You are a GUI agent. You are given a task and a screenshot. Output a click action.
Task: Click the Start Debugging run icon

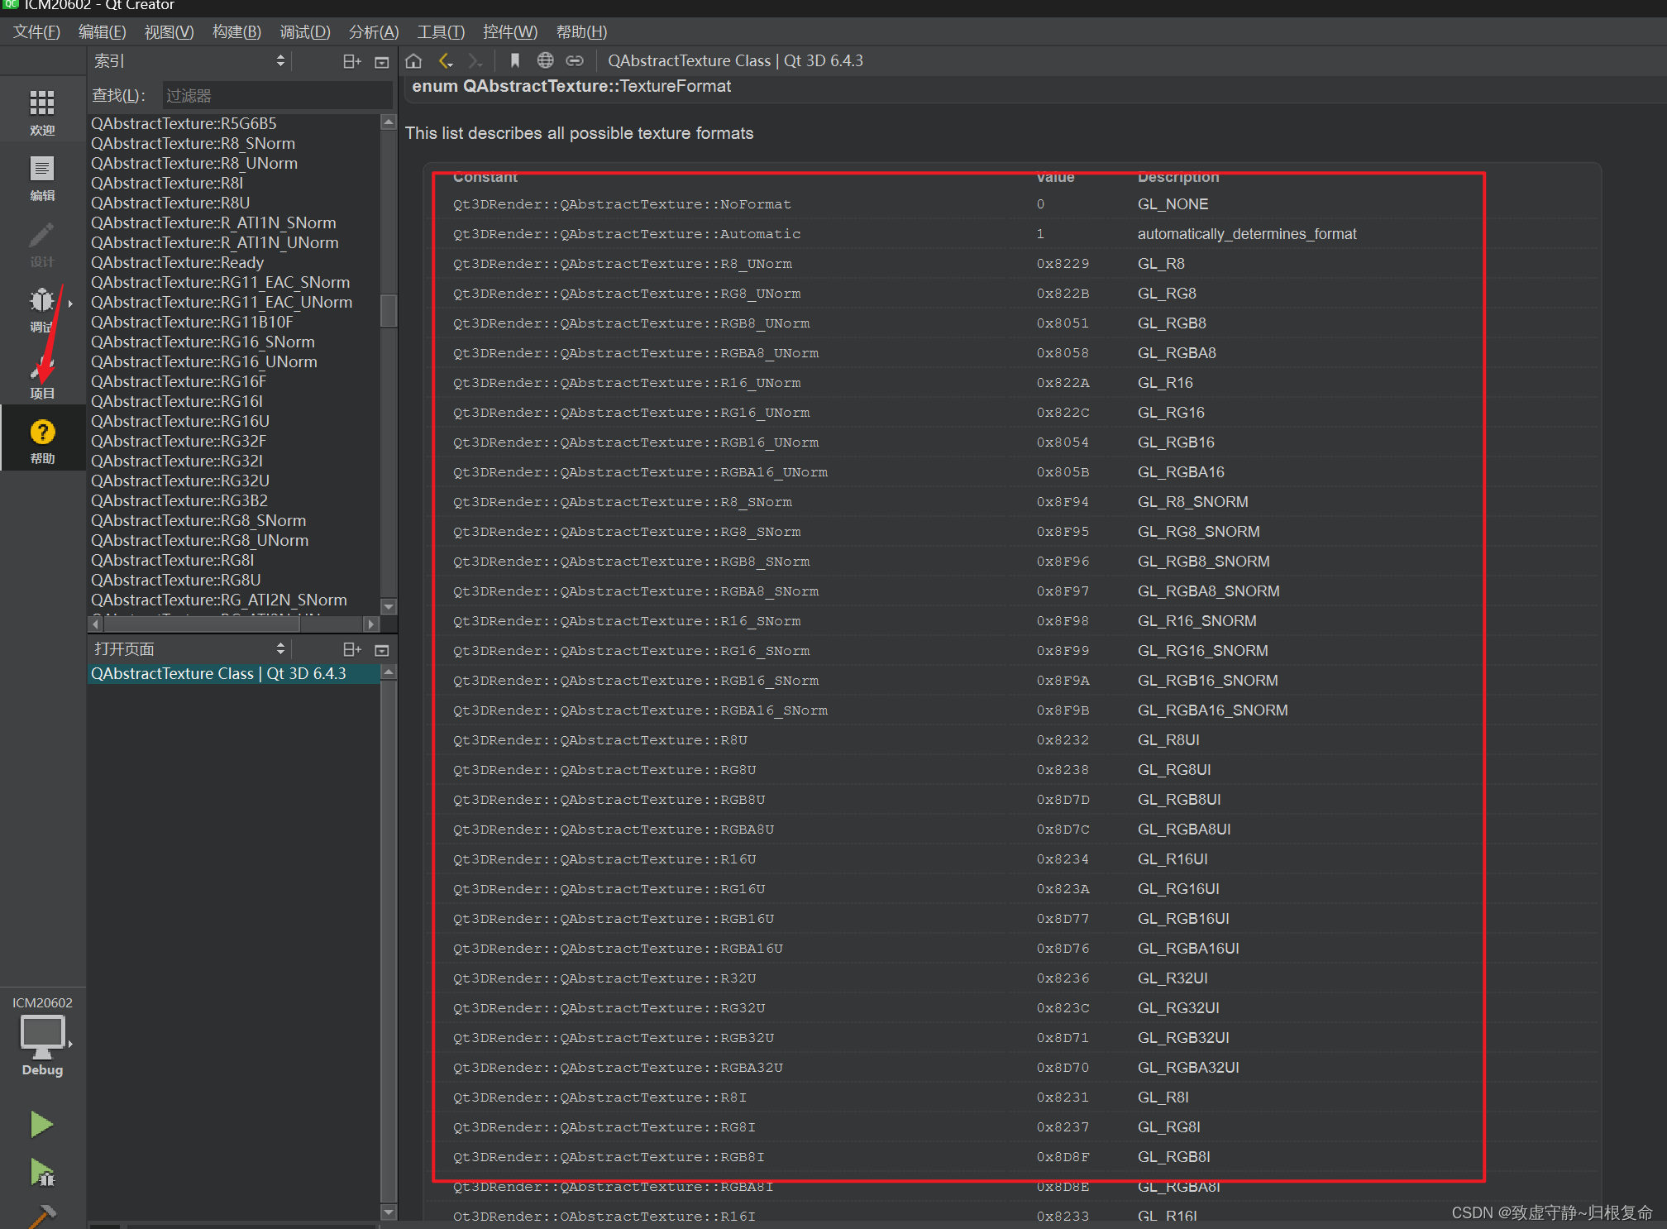click(41, 1172)
